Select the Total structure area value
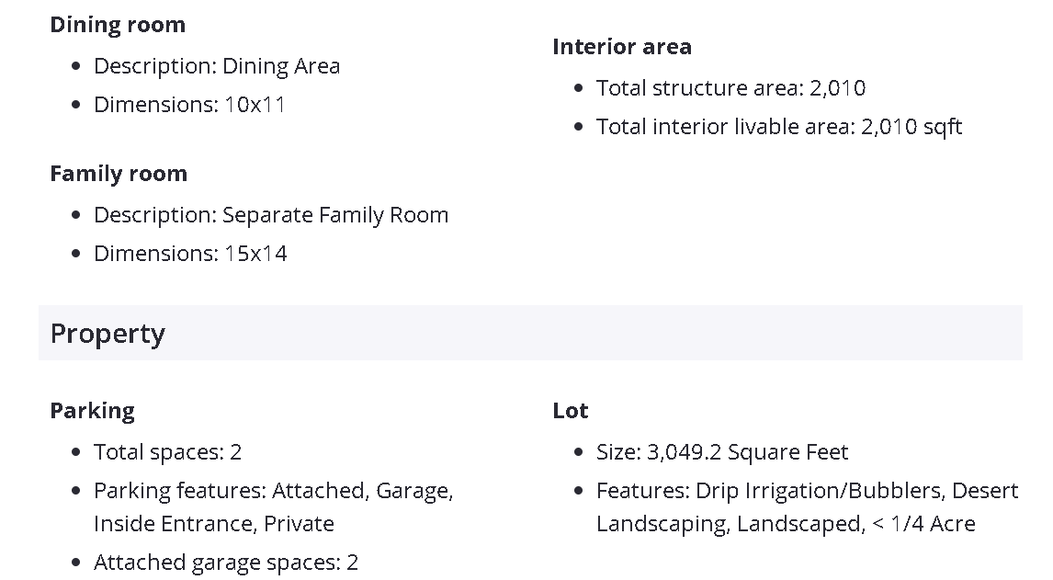Viewport: 1053px width, 580px height. 837,88
